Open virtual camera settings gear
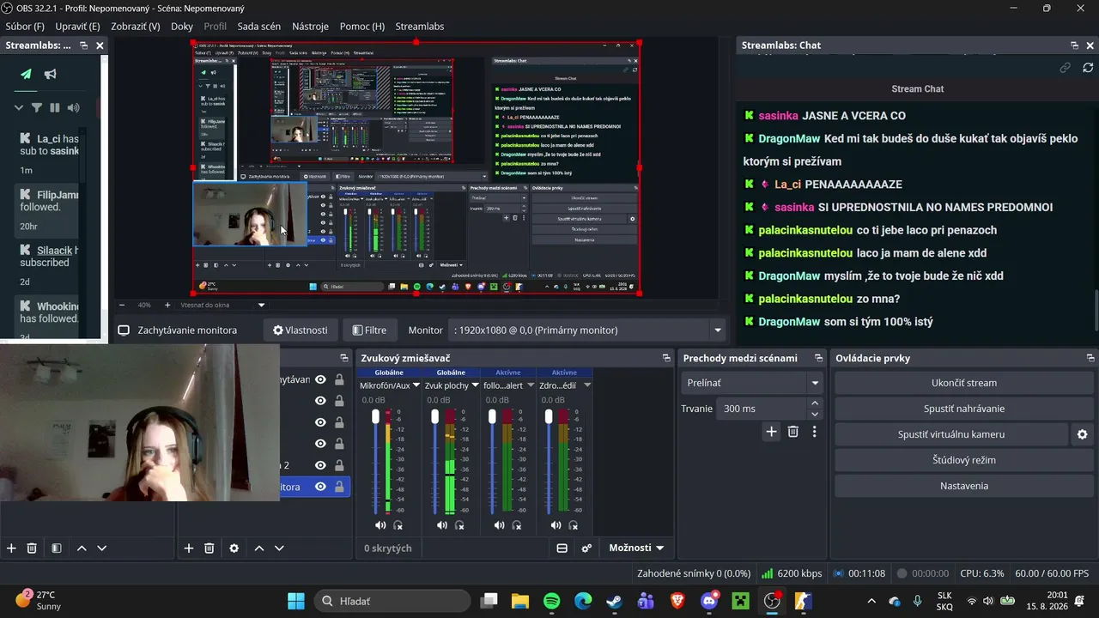Screen dimensions: 1099x618 [x=1083, y=434]
